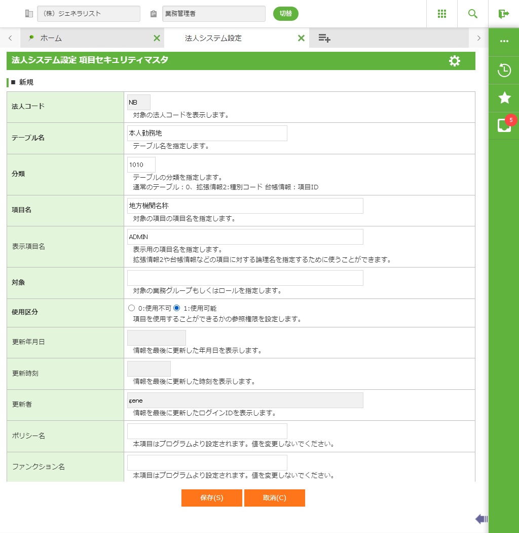Open inbox icon with 5 notifications
The height and width of the screenshot is (533, 519).
coord(504,125)
